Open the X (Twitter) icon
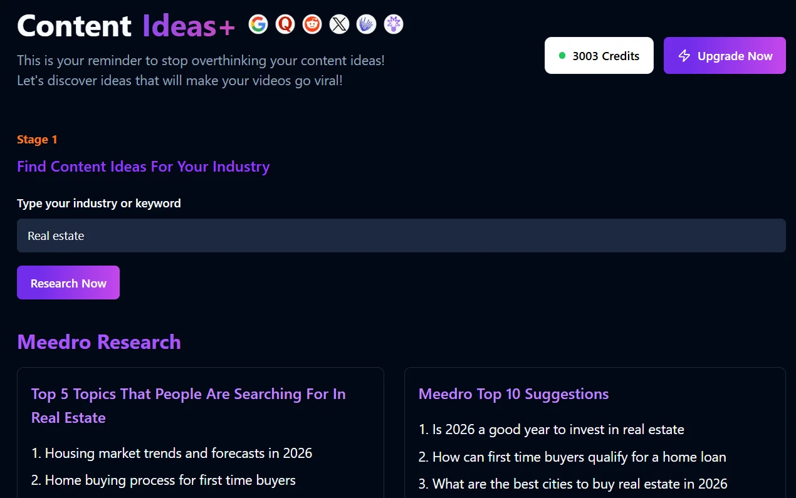Image resolution: width=796 pixels, height=498 pixels. tap(339, 24)
